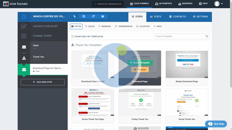The image size is (232, 130).
Task: Switch to the Stats tab
Action: pos(155,17)
